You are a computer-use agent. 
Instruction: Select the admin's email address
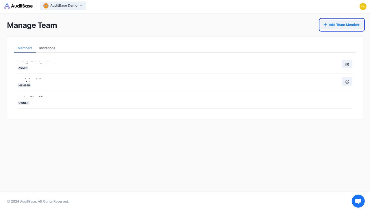click(x=37, y=62)
